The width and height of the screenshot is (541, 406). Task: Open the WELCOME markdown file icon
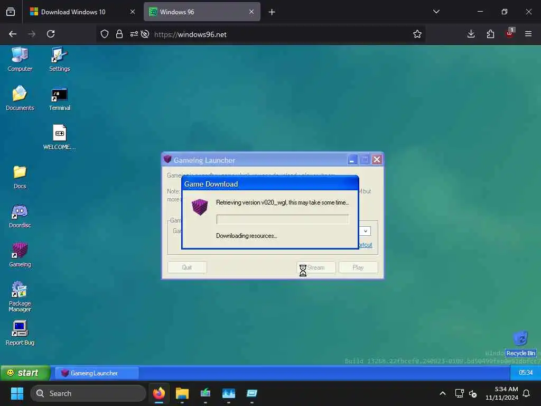[59, 137]
